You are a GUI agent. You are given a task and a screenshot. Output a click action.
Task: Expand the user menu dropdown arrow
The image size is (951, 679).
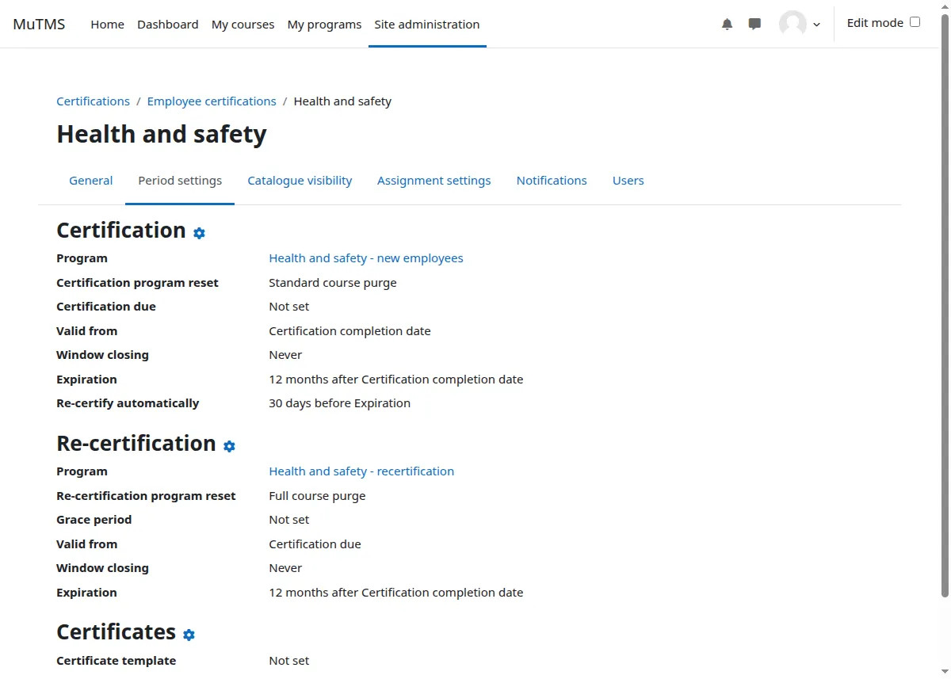pos(816,25)
